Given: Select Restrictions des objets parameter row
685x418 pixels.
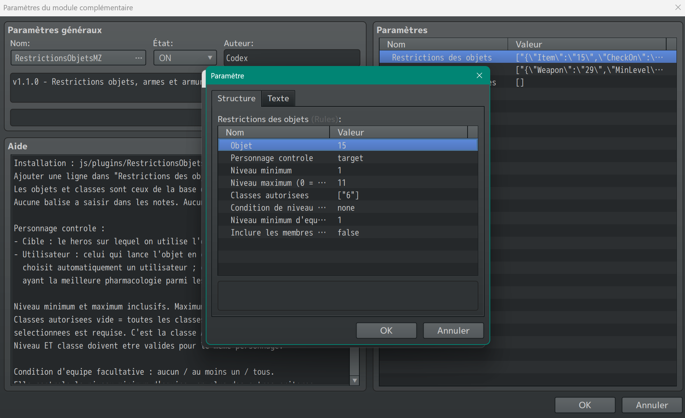Looking at the screenshot, I should coord(528,57).
